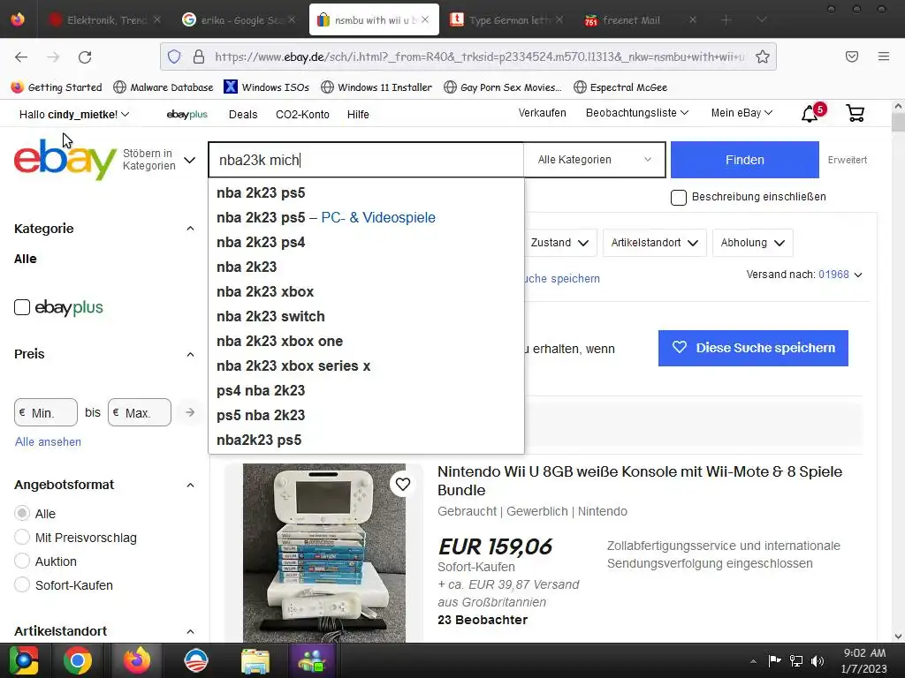Click Max. price input field
The image size is (905, 678).
139,412
